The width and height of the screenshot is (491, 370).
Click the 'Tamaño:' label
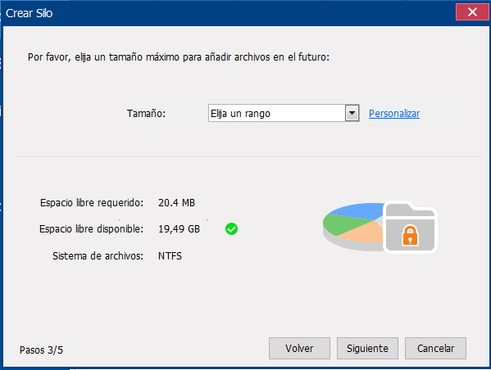146,113
